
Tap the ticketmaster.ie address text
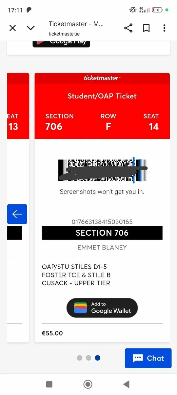pos(64,34)
